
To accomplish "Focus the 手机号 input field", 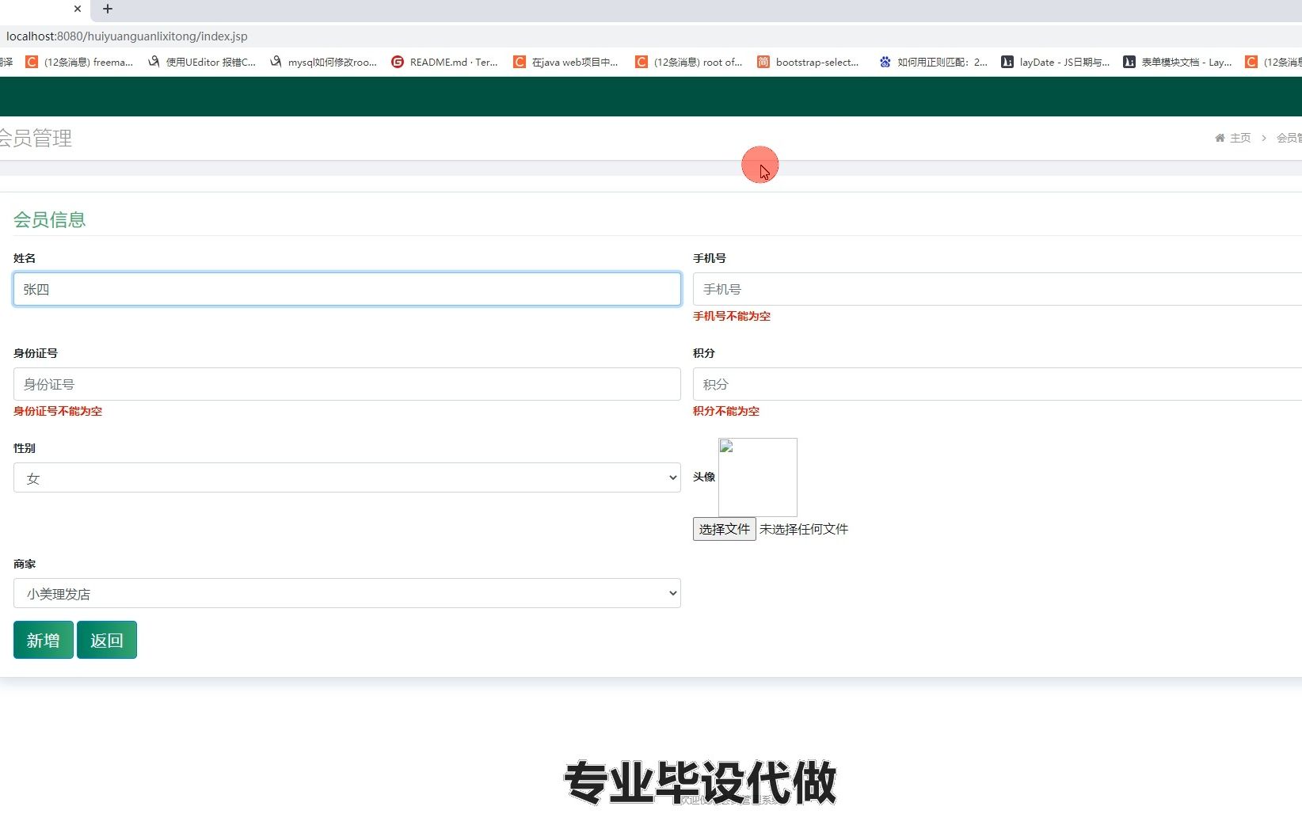I will (997, 289).
